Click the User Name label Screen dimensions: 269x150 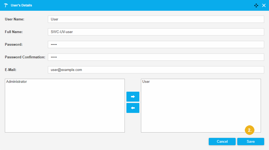[15, 19]
